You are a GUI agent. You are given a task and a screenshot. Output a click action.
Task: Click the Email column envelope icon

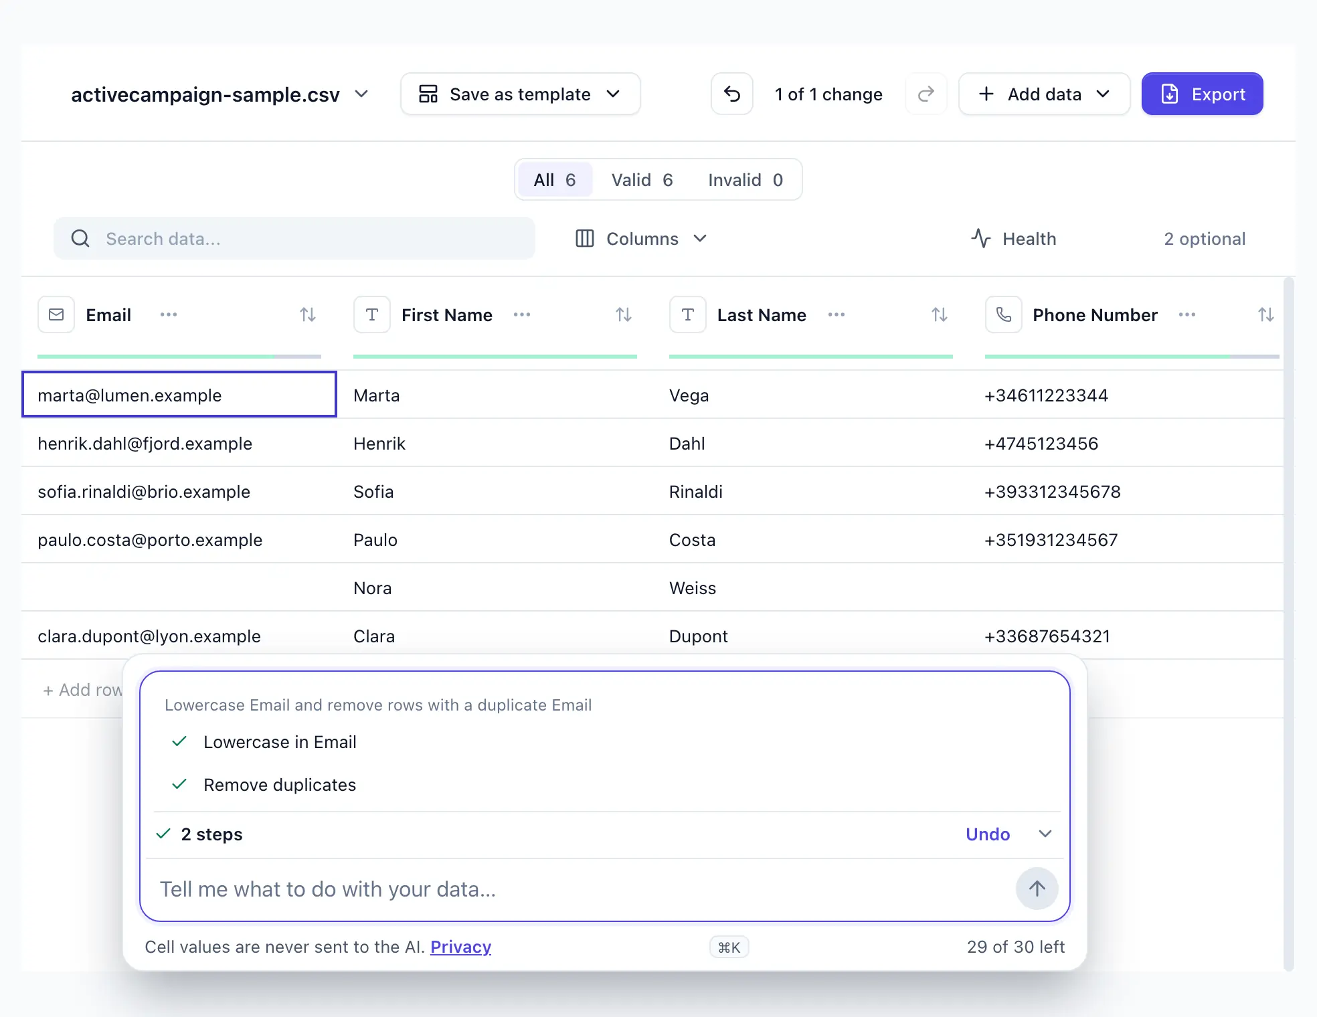(56, 314)
